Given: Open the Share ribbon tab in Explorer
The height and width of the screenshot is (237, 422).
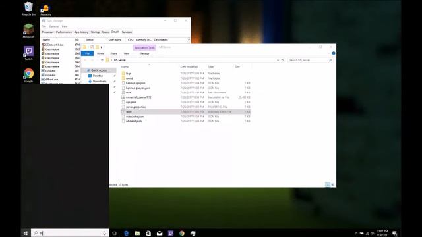Looking at the screenshot, I should [x=113, y=53].
